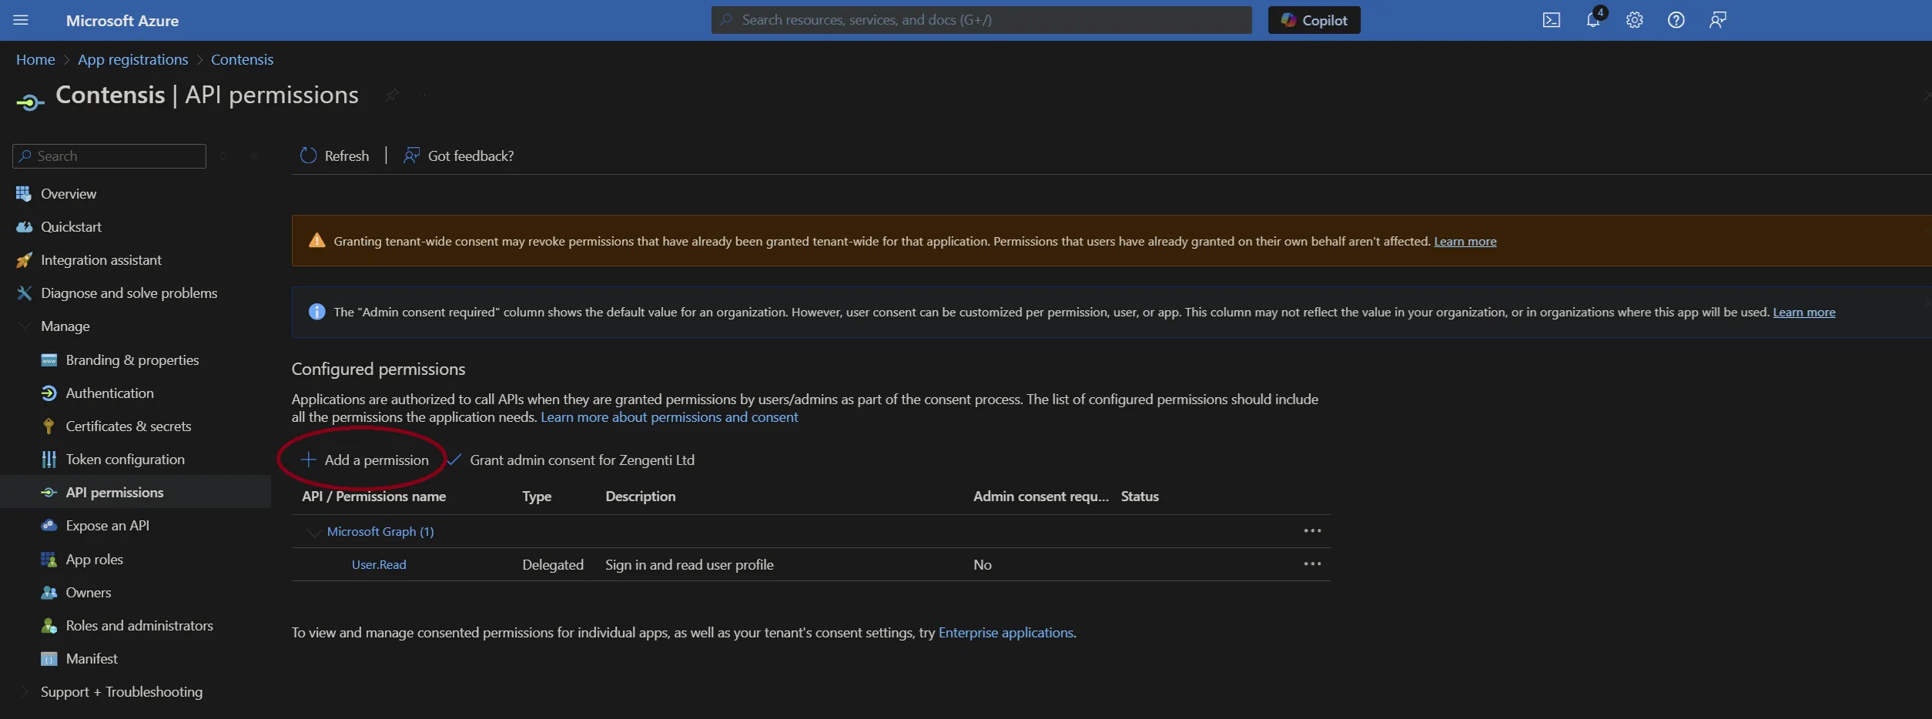Click the Status column header
This screenshot has height=719, width=1932.
(x=1140, y=496)
